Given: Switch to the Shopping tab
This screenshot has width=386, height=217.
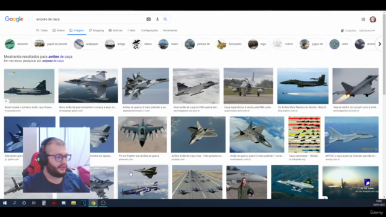Looking at the screenshot, I should [x=96, y=31].
